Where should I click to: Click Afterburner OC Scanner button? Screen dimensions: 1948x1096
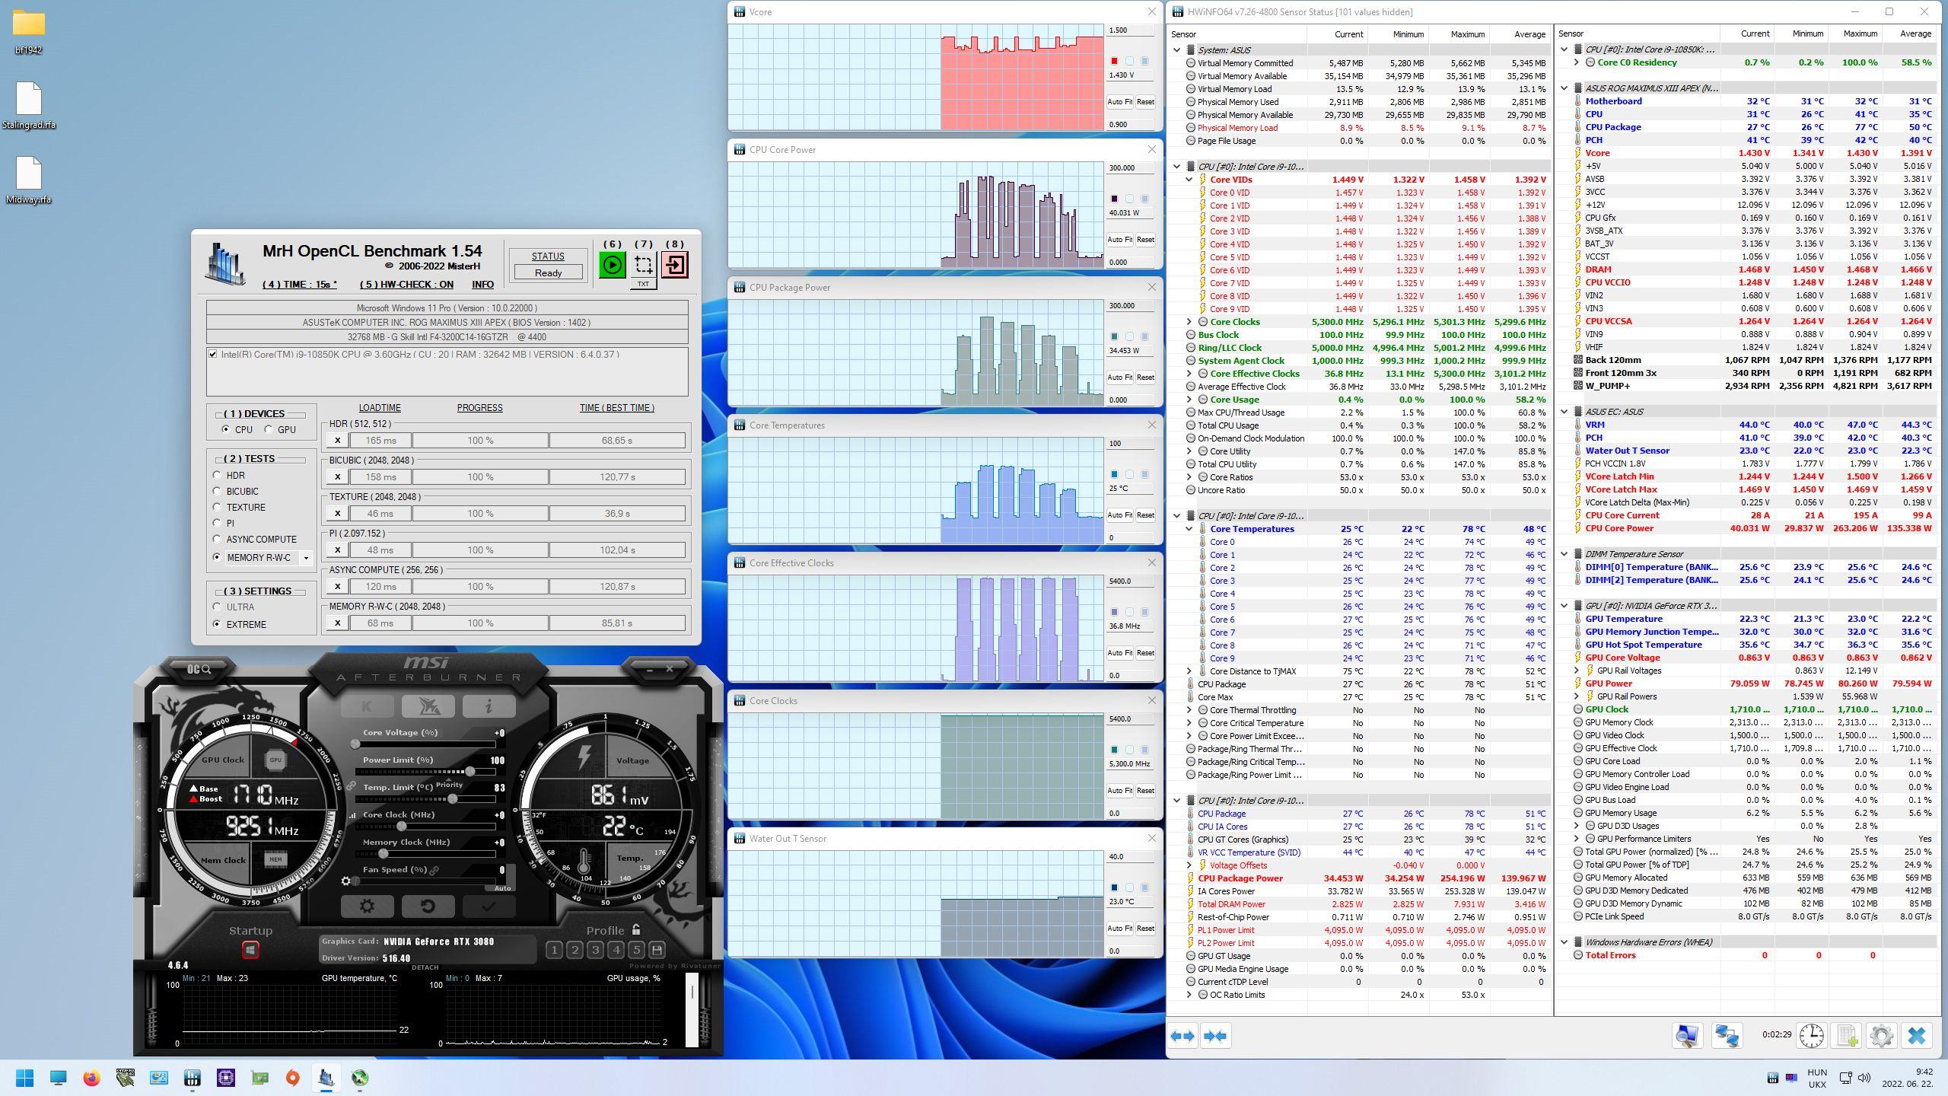[199, 669]
